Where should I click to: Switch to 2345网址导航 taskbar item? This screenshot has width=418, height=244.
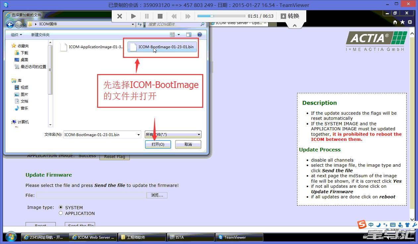coord(44,237)
